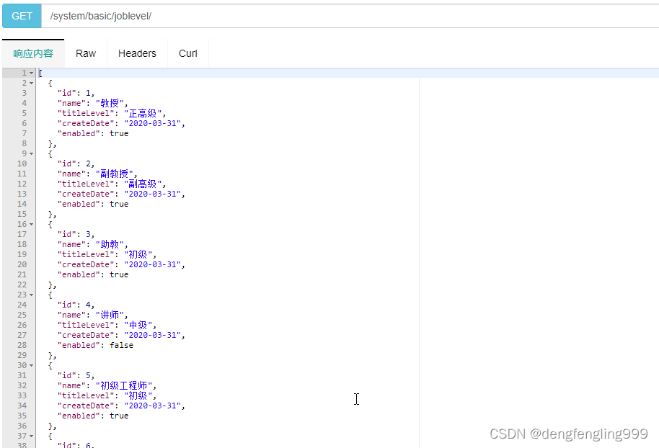Image resolution: width=659 pixels, height=448 pixels.
Task: Click the titleLevel value "副高级"
Action: click(143, 184)
